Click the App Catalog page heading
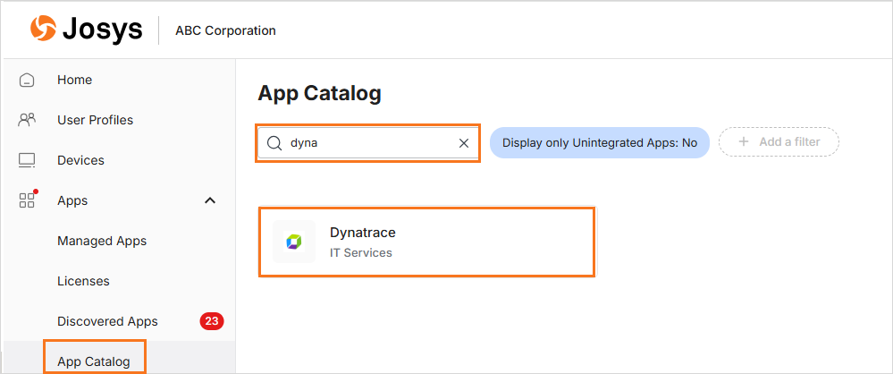The image size is (893, 374). tap(319, 93)
